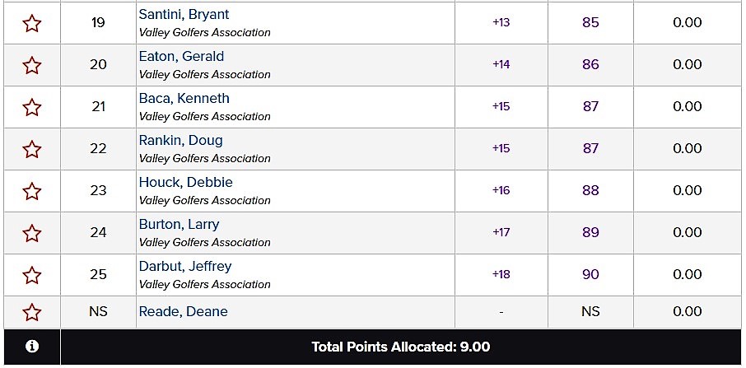Open Bryant Santini's score of 85

coord(590,22)
